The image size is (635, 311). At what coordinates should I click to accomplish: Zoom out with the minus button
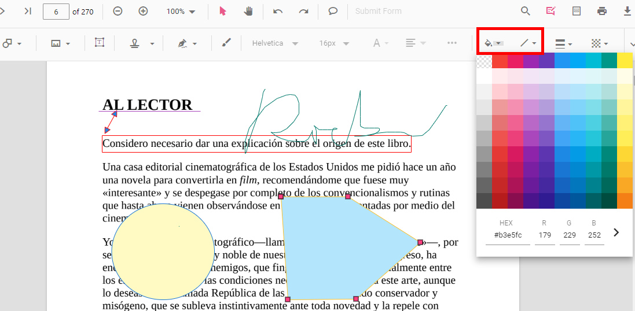[118, 11]
